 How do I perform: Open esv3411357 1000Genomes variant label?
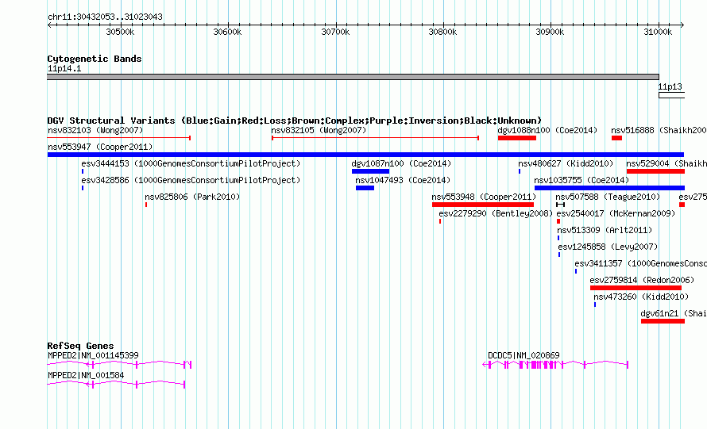click(641, 263)
